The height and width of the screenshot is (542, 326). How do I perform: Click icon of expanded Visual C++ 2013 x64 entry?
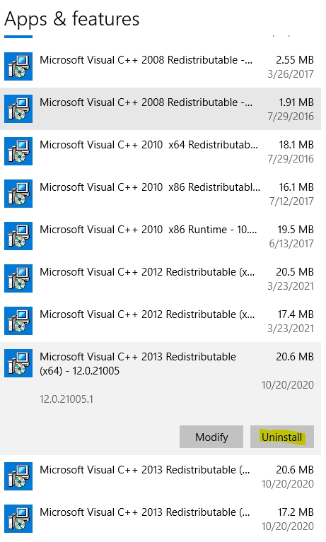[18, 363]
